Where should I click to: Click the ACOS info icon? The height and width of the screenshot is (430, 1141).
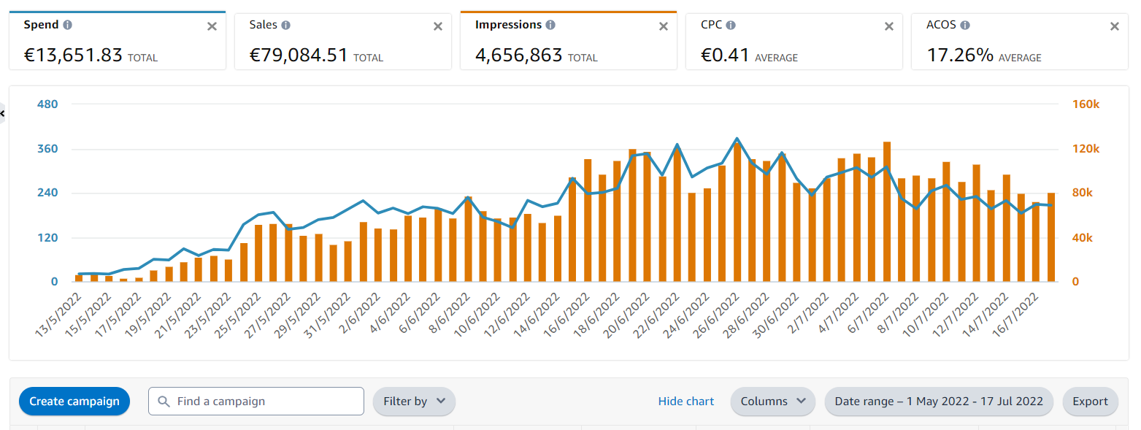(x=965, y=25)
